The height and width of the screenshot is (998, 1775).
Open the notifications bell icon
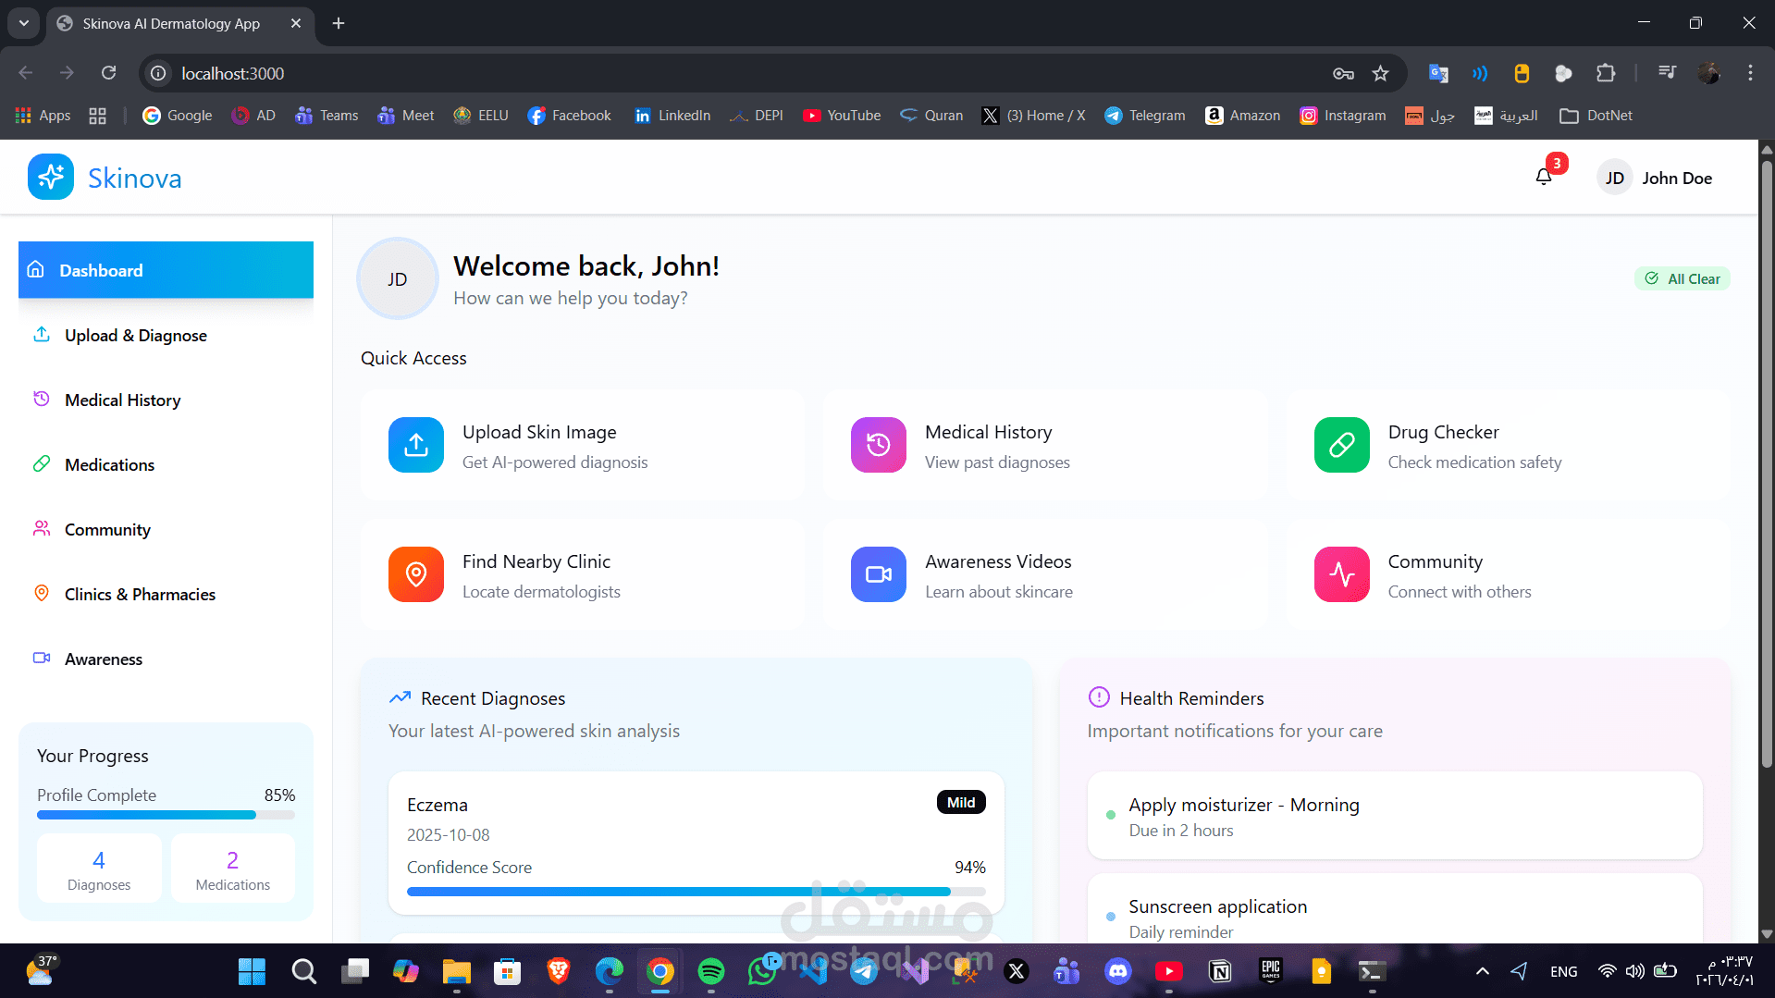(1544, 177)
